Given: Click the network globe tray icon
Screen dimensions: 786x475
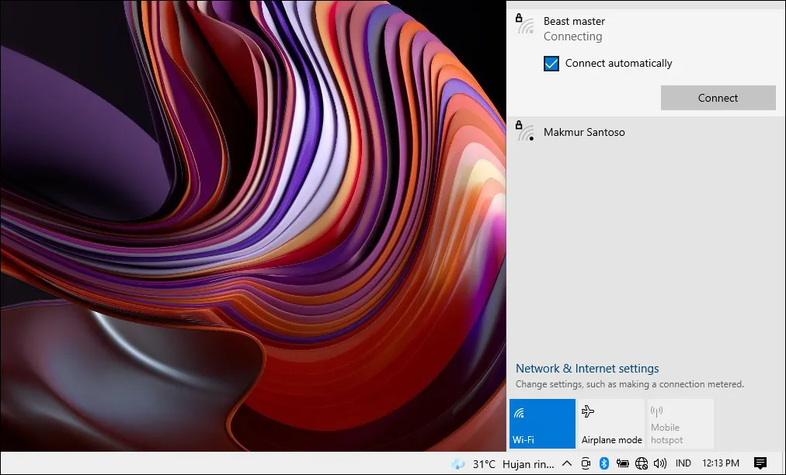Looking at the screenshot, I should [x=642, y=463].
